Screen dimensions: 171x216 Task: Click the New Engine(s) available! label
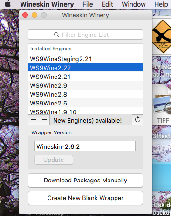(x=88, y=120)
